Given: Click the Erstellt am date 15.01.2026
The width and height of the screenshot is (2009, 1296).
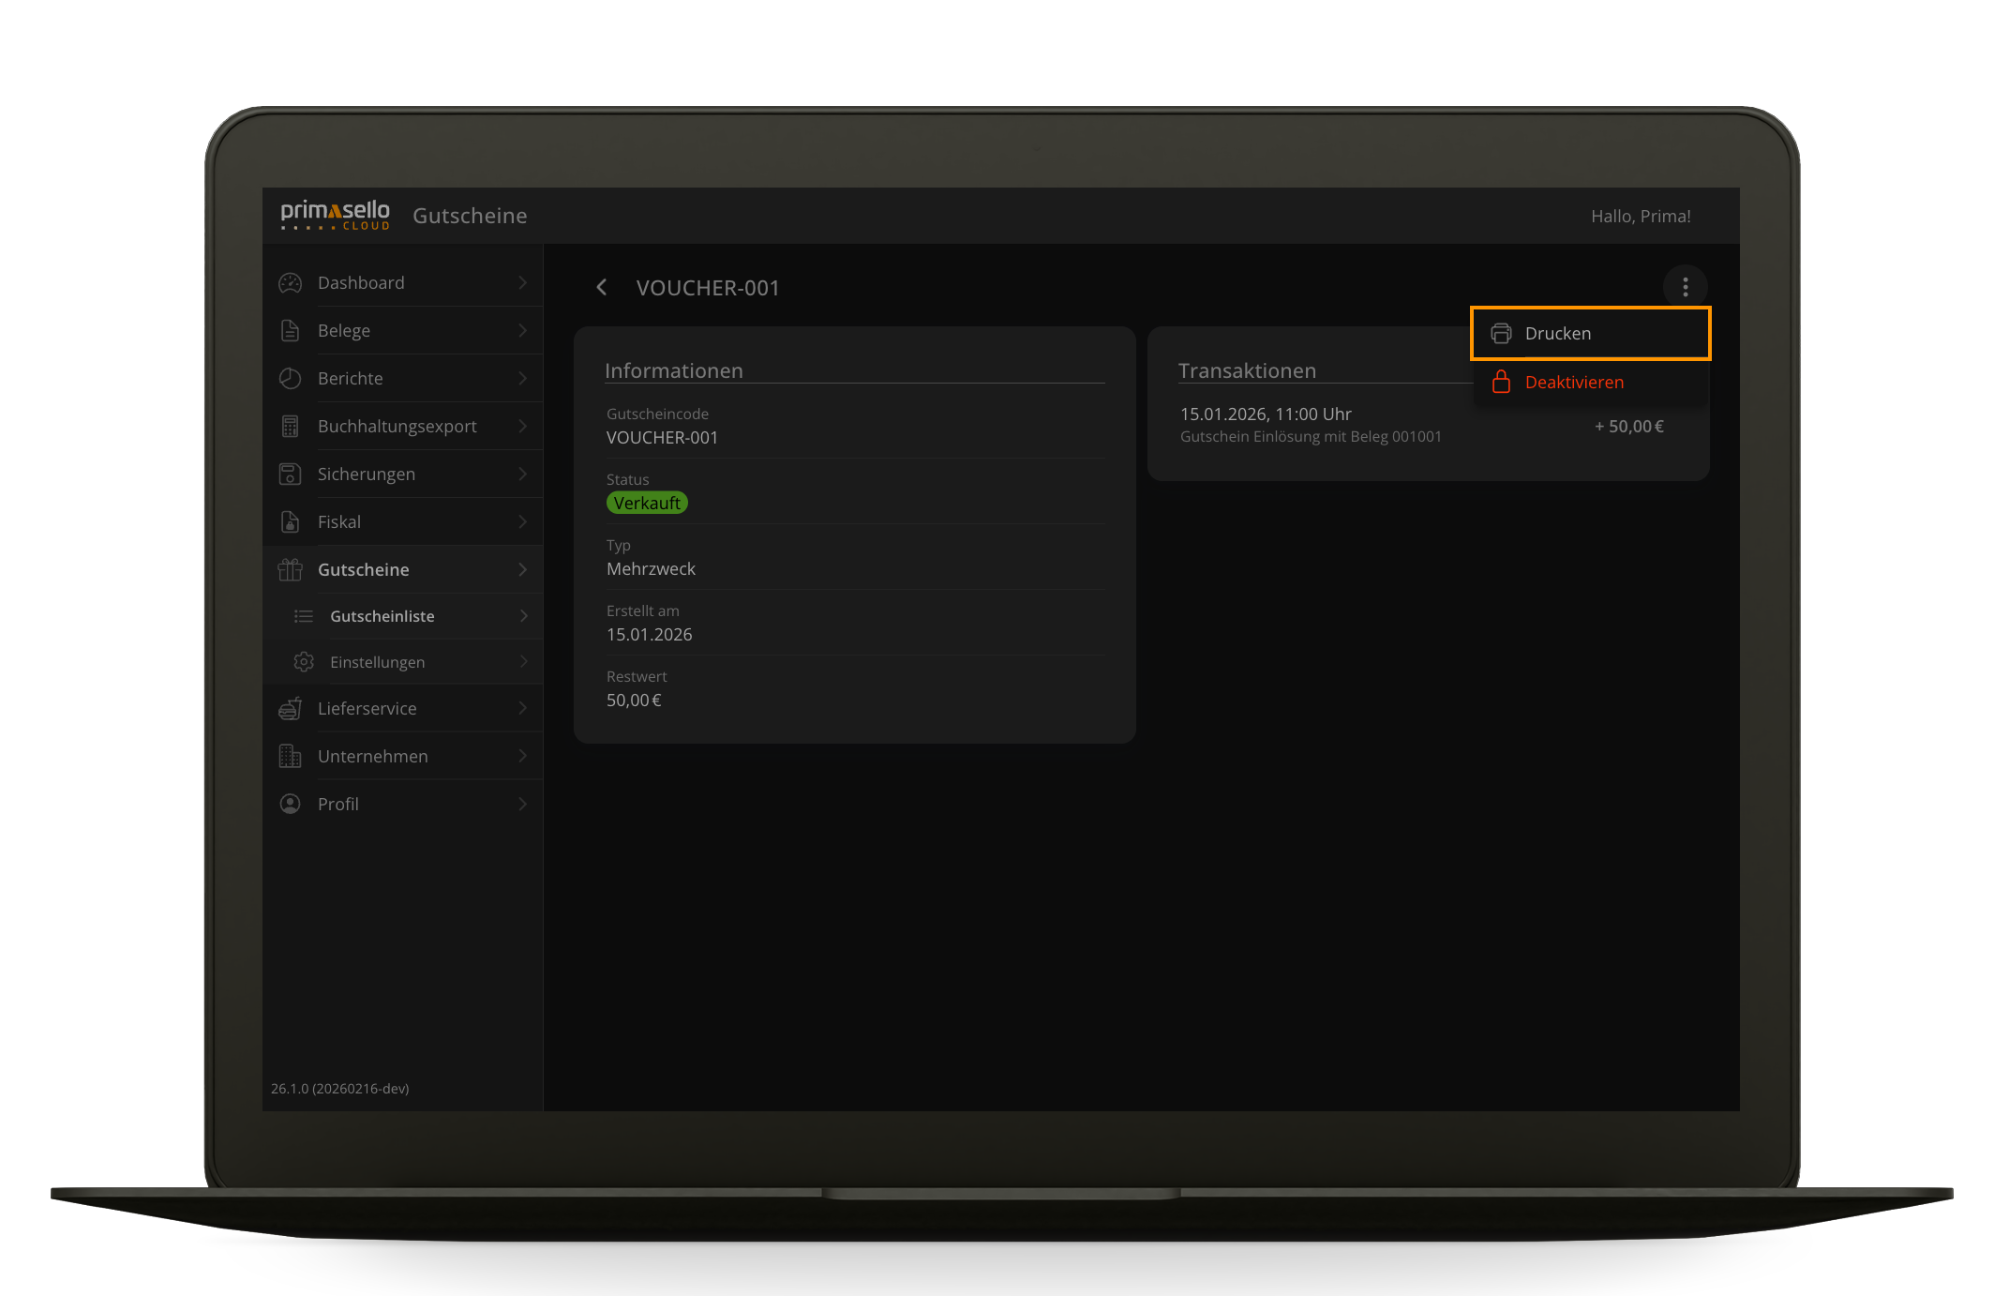Looking at the screenshot, I should tap(649, 634).
